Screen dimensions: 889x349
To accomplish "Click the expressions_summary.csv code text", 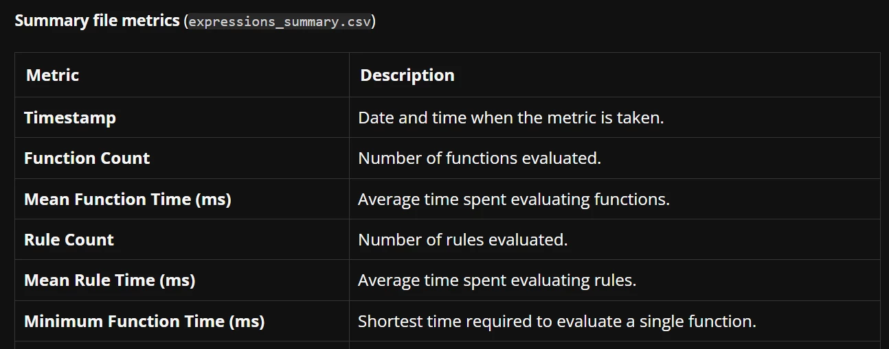I will click(280, 21).
